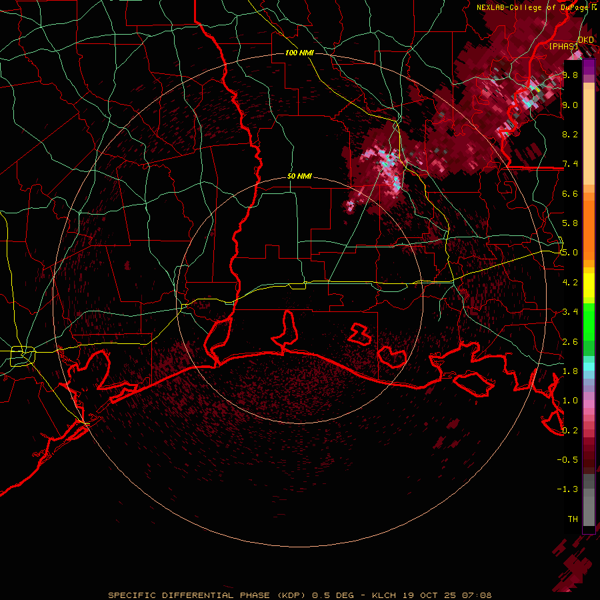
Task: Click the 3.4 scale value
Action: pos(570,312)
